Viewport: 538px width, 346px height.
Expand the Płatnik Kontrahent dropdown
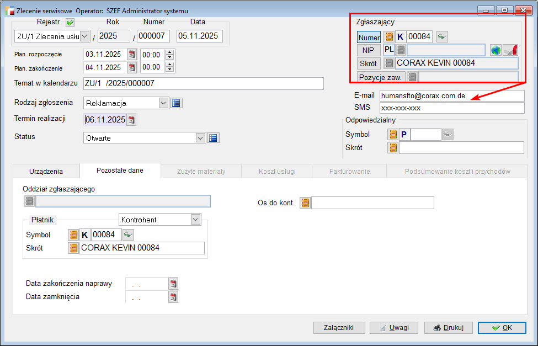(195, 220)
